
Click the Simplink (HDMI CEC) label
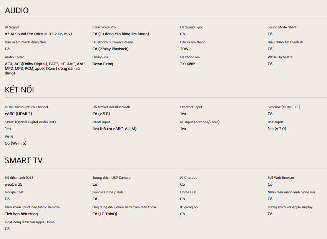pyautogui.click(x=284, y=107)
